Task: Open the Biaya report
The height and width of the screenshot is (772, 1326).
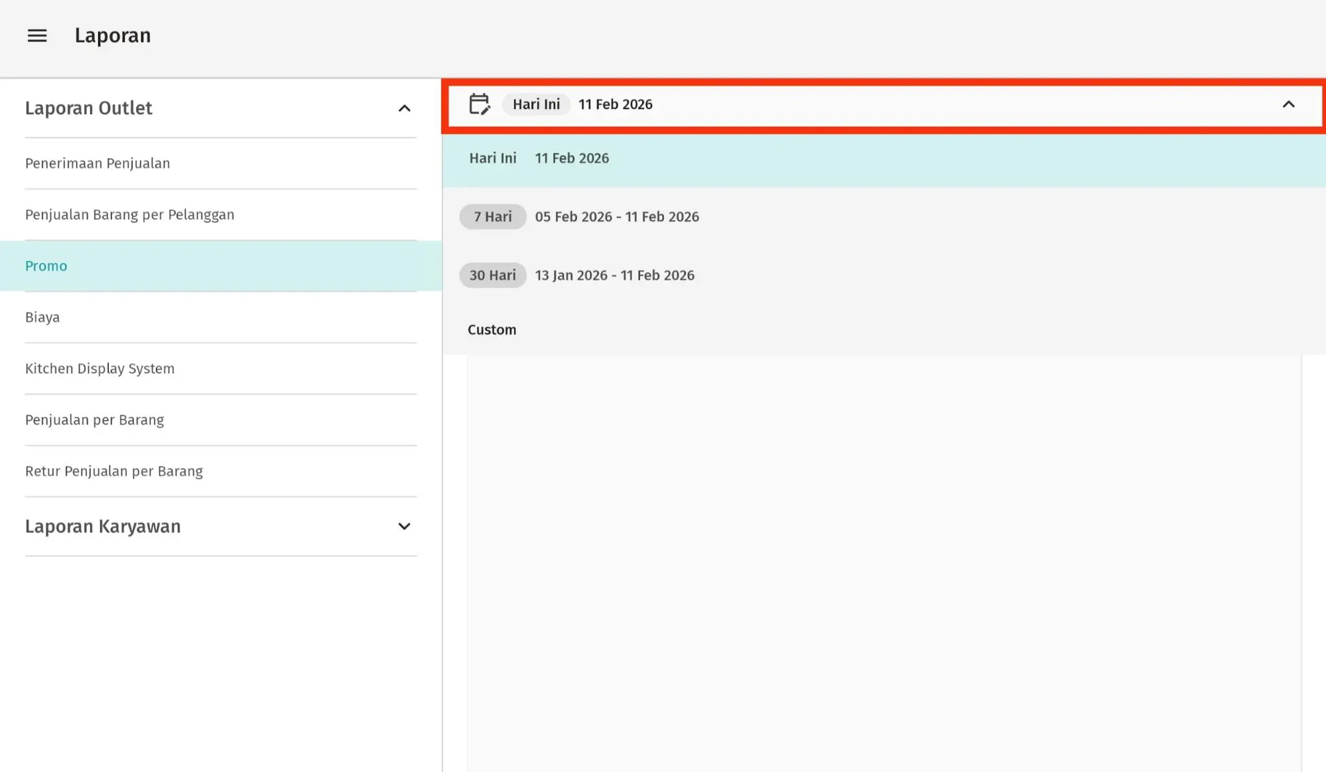Action: 42,317
